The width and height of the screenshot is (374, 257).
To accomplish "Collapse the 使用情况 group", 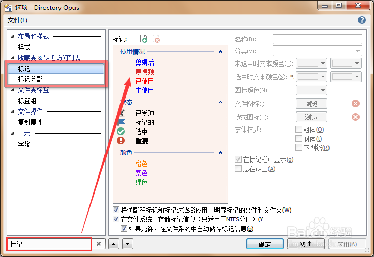I will tap(221, 52).
